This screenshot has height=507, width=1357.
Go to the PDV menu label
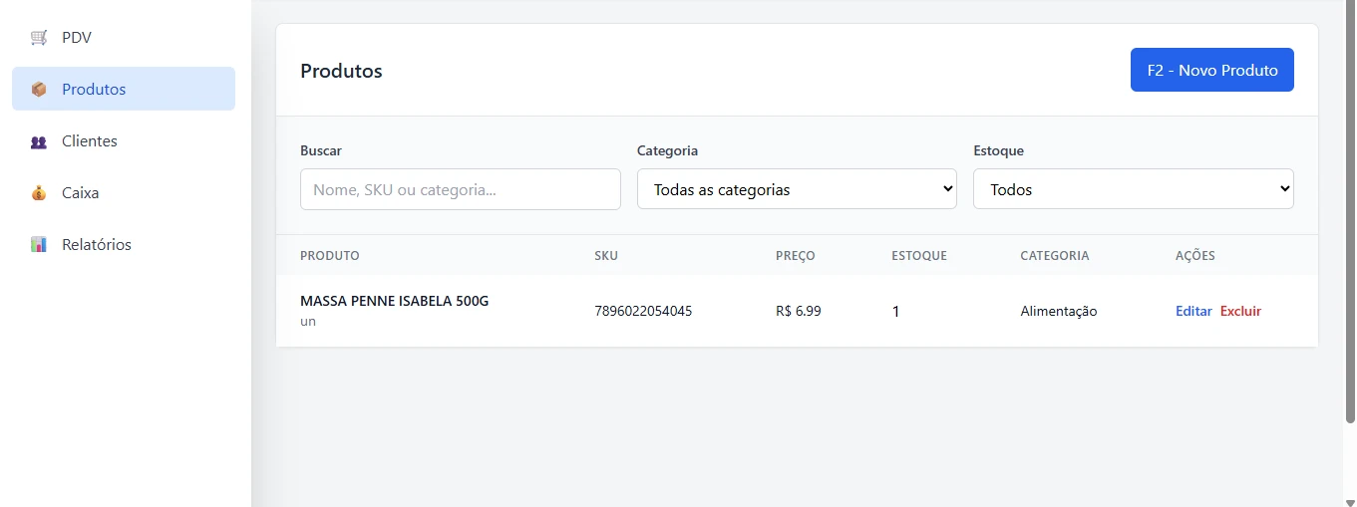coord(77,38)
